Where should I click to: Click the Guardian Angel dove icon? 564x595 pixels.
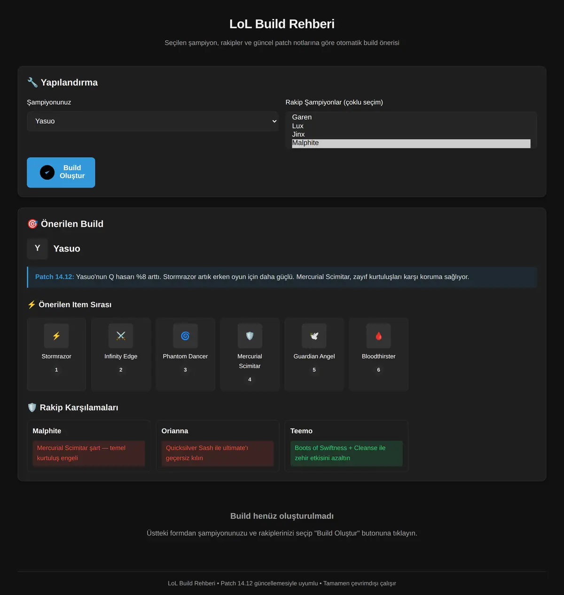click(x=314, y=336)
